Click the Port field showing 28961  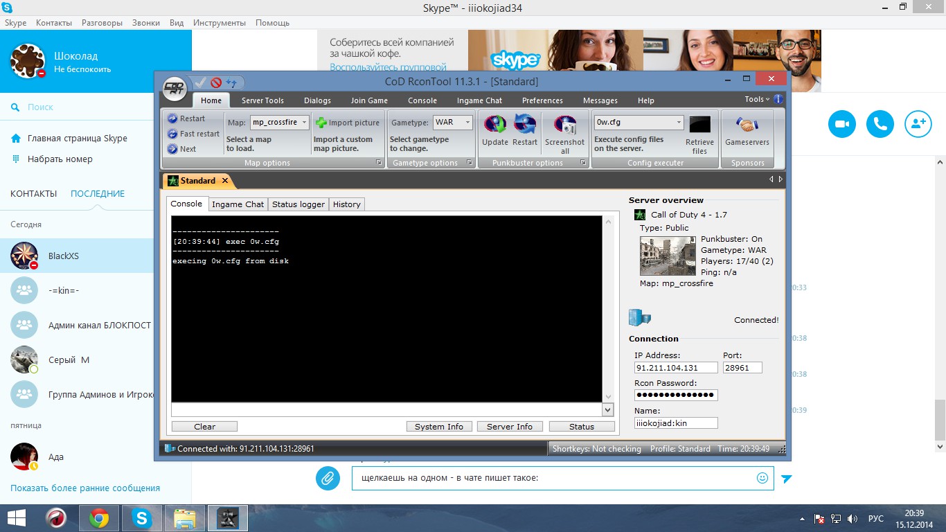click(x=742, y=368)
